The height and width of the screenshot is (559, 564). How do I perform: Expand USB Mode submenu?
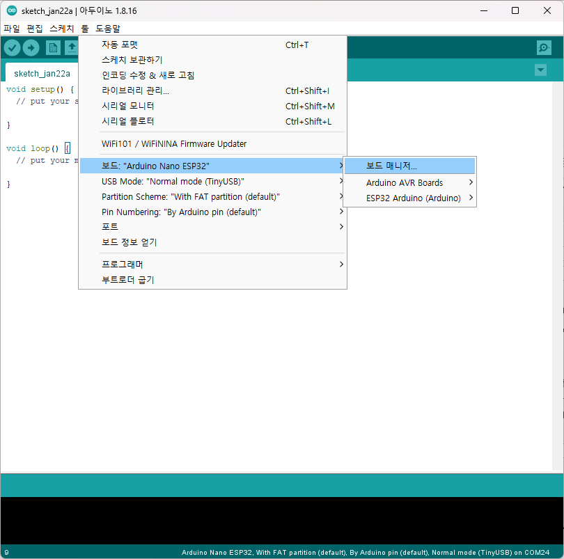coord(212,181)
